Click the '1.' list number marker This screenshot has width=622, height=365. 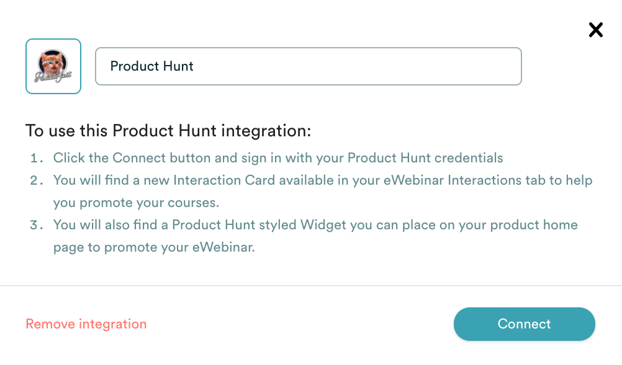[37, 157]
